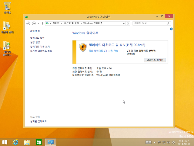Viewport: 194px width, 146px height.
Task: Click the Windows용 업데이트만 value
Action: [x=108, y=75]
